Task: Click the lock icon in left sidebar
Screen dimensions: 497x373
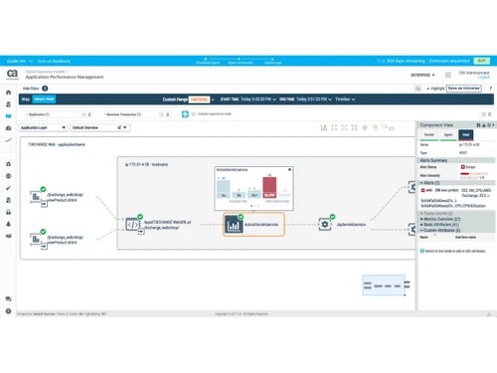Action: [x=9, y=212]
